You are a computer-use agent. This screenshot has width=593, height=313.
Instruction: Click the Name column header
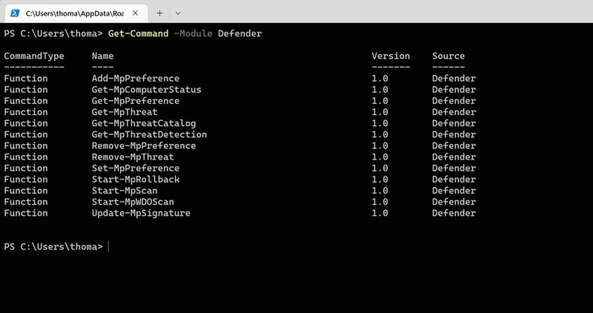pos(102,56)
